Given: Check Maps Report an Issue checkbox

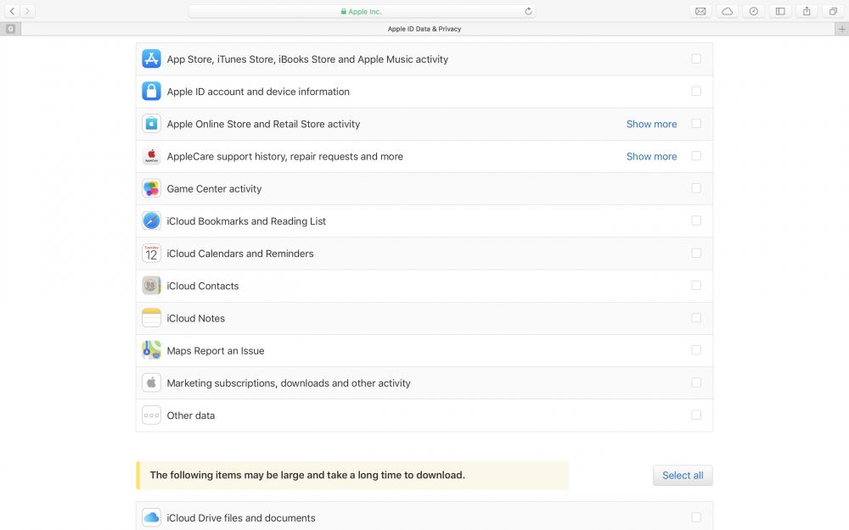Looking at the screenshot, I should 696,350.
